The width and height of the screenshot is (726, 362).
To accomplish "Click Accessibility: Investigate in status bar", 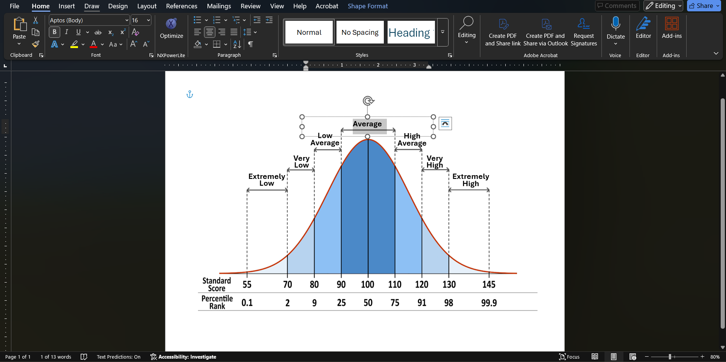I will click(x=183, y=357).
